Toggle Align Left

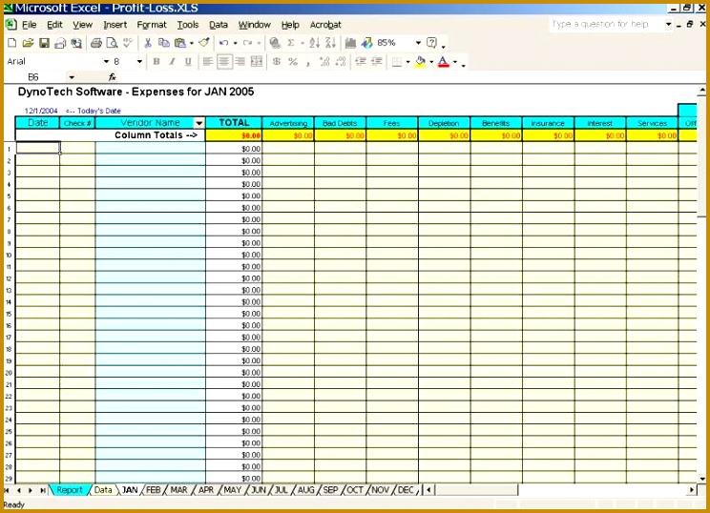[x=208, y=62]
